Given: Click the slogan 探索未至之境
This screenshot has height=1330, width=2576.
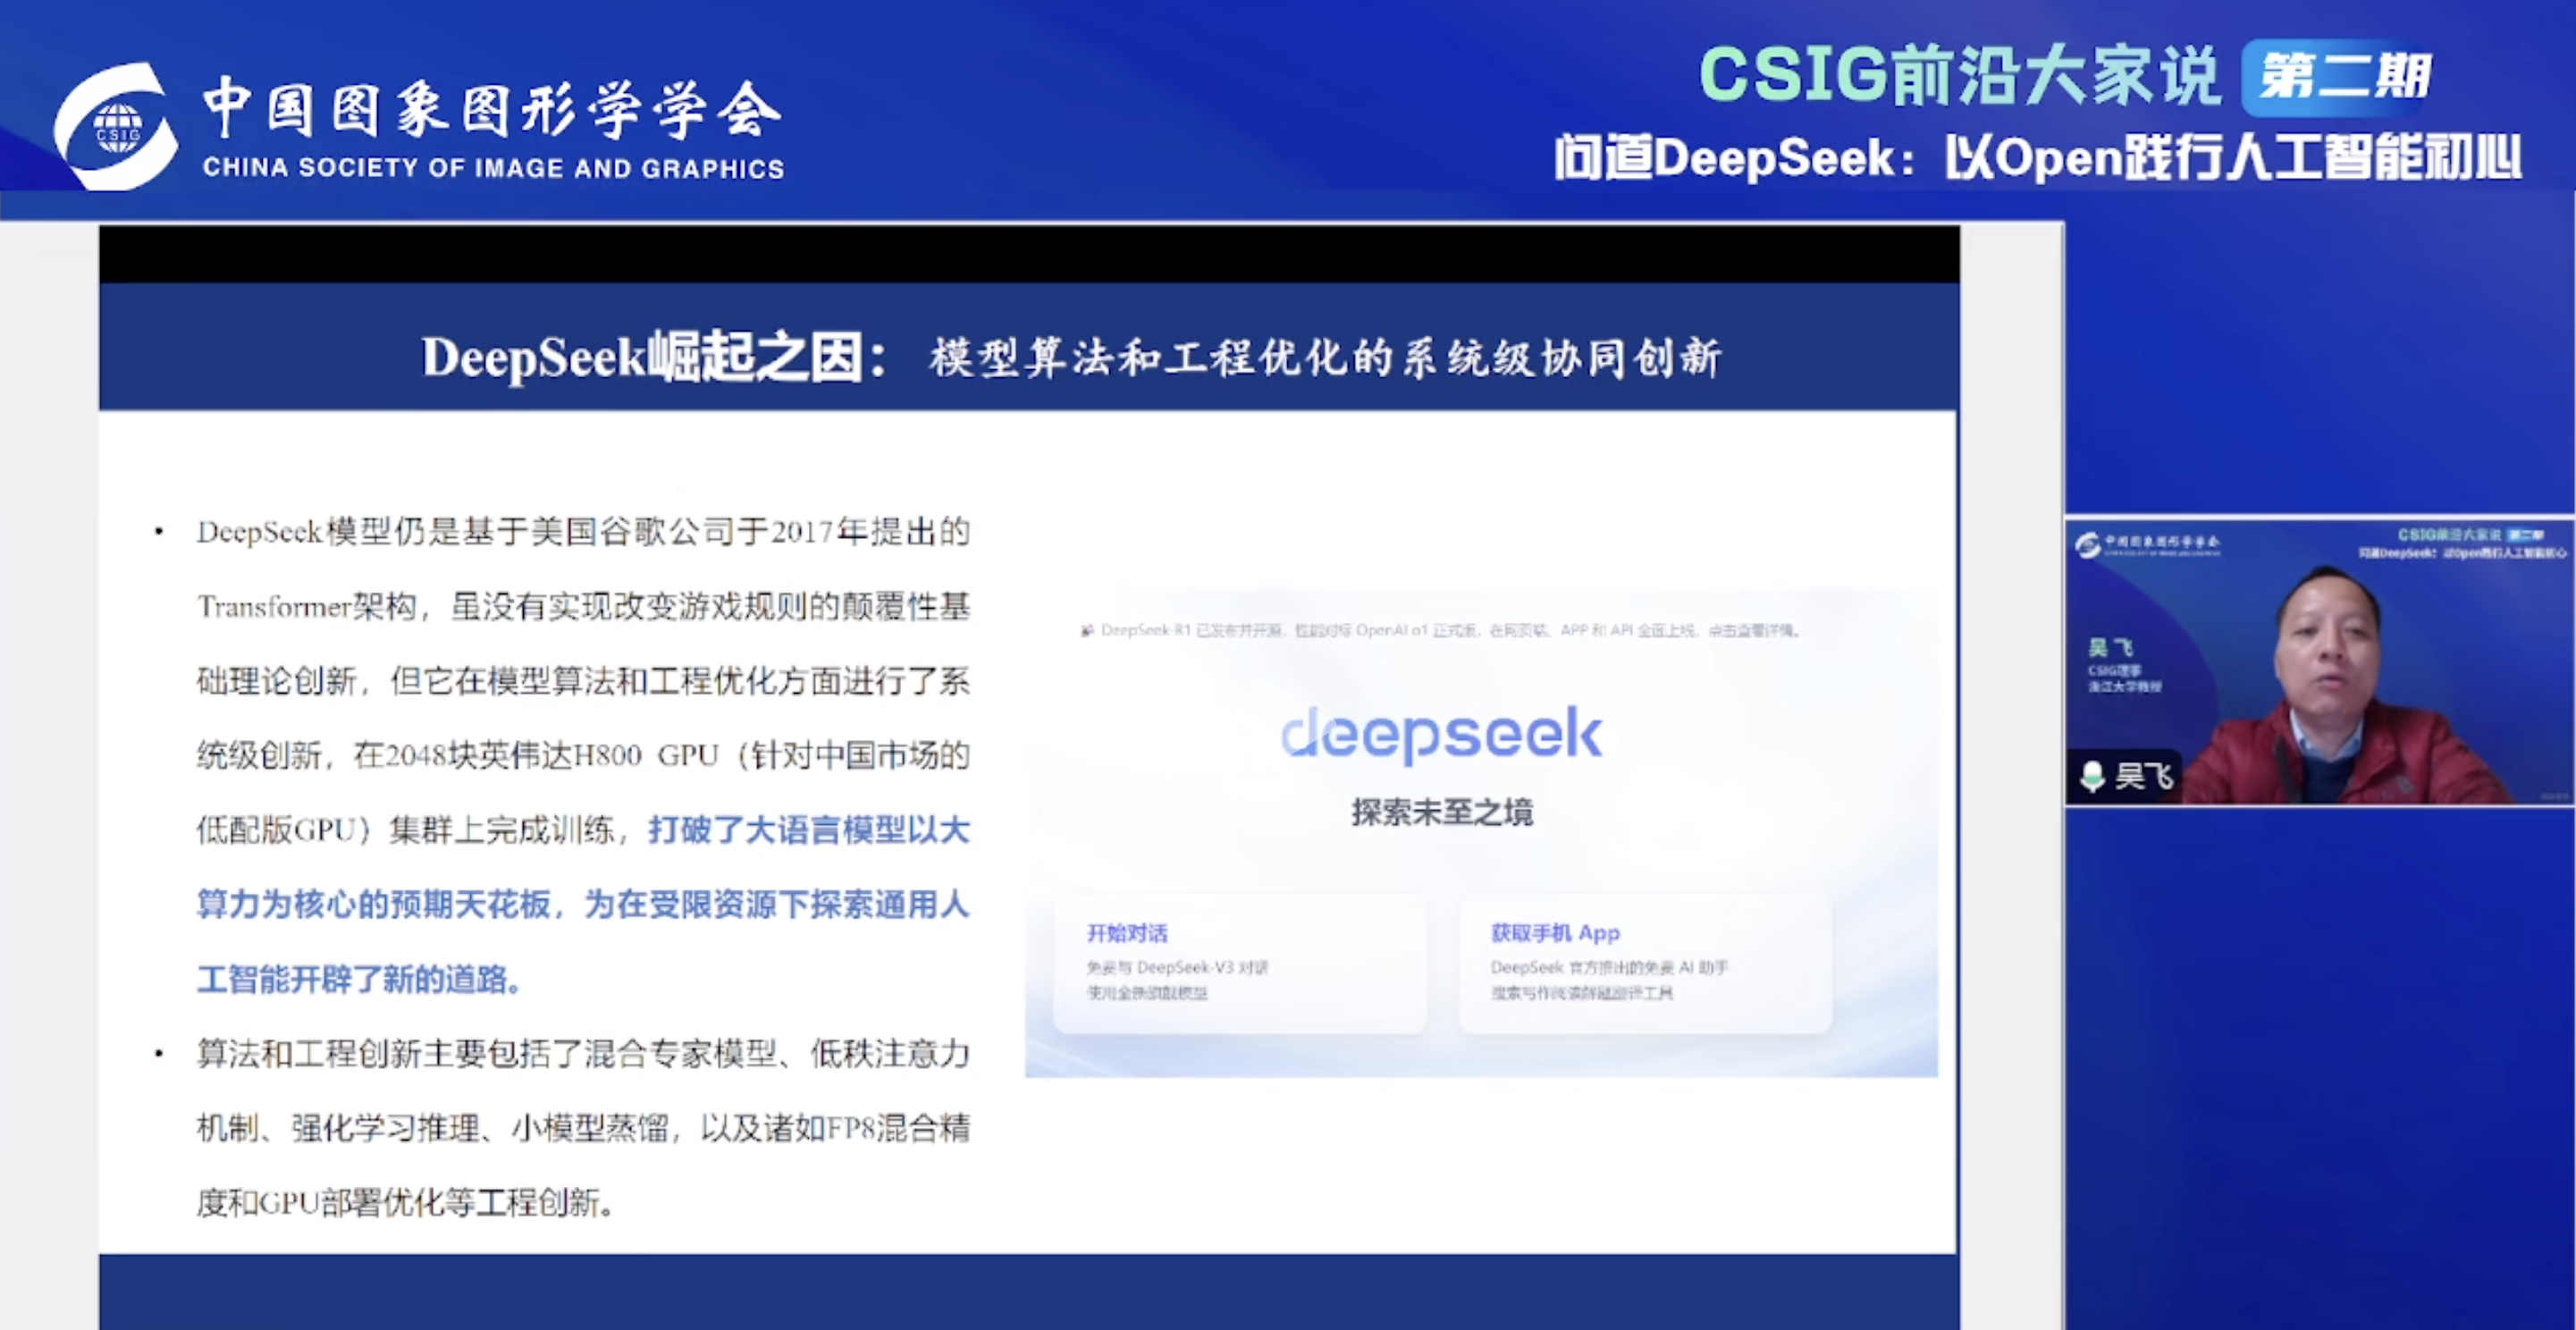Looking at the screenshot, I should [x=1442, y=812].
